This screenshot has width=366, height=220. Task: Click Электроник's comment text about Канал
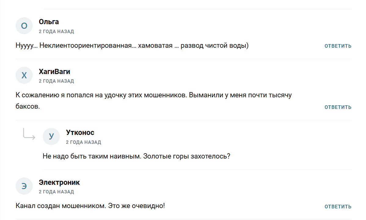pyautogui.click(x=90, y=206)
